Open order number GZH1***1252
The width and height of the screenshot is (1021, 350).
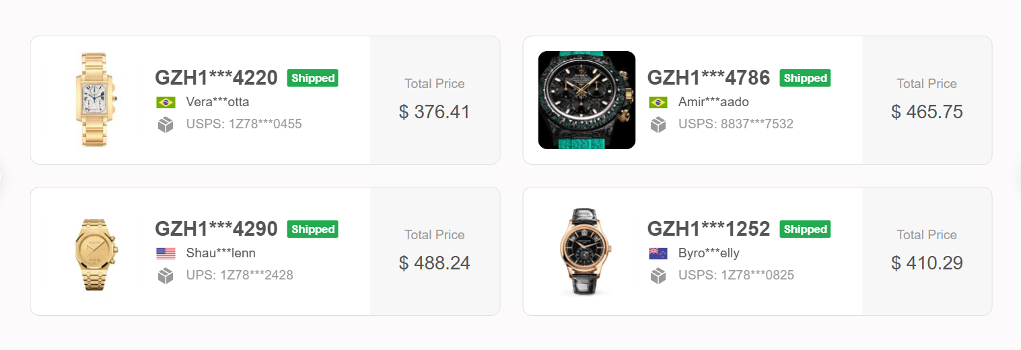(708, 229)
